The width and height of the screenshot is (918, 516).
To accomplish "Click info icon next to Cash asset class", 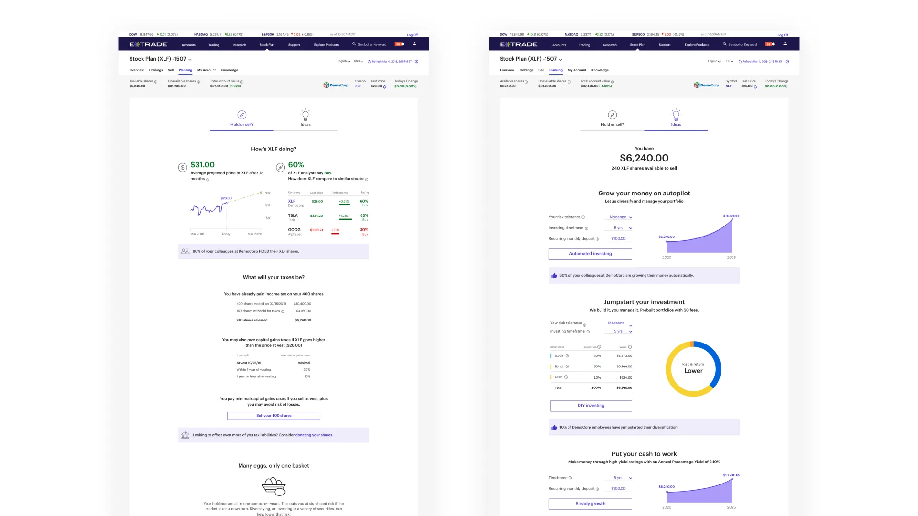I will 566,377.
